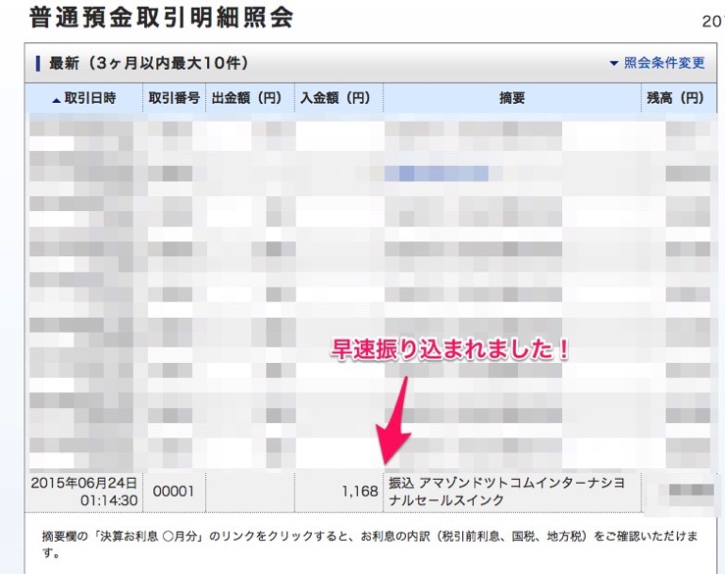The width and height of the screenshot is (725, 574).
Task: Click the blue bar marker before 最新
Action: click(x=37, y=64)
